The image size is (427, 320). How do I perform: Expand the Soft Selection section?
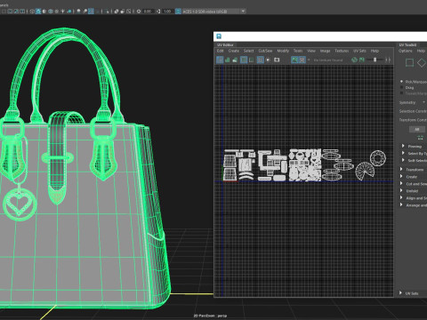point(403,160)
